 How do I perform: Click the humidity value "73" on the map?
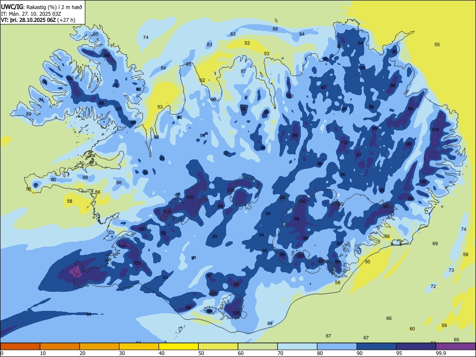[x=451, y=270]
